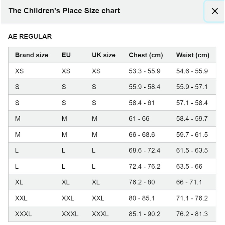Close the size chart dialog
Image resolution: width=225 pixels, height=225 pixels.
[x=215, y=11]
